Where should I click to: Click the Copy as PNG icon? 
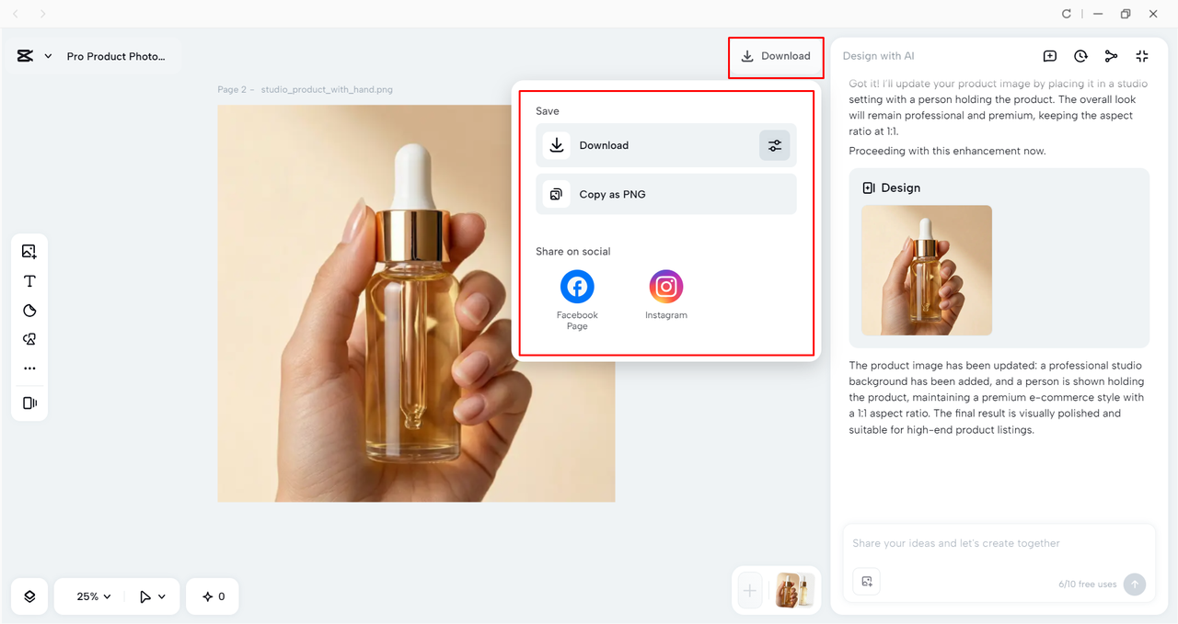coord(556,194)
